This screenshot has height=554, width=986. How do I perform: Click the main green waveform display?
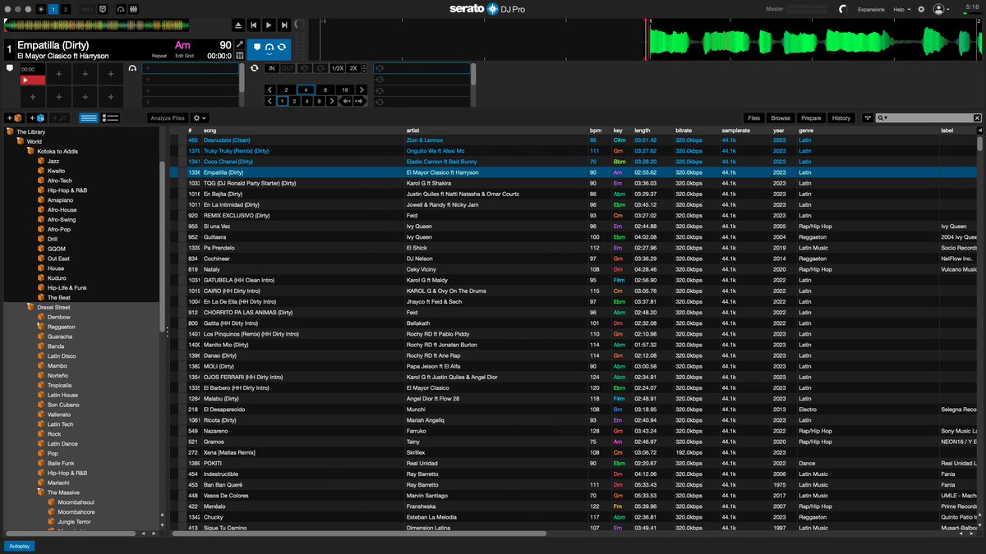point(816,39)
